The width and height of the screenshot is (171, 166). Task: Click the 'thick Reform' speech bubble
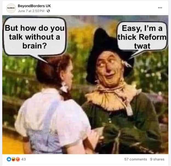(142, 36)
